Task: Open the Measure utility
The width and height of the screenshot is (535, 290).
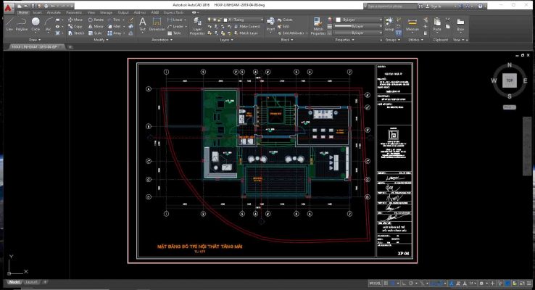Action: click(412, 25)
